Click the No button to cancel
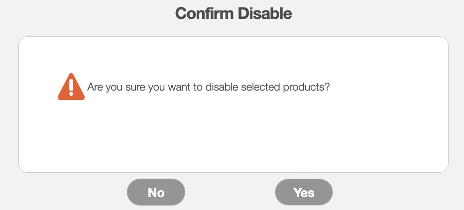 [156, 192]
